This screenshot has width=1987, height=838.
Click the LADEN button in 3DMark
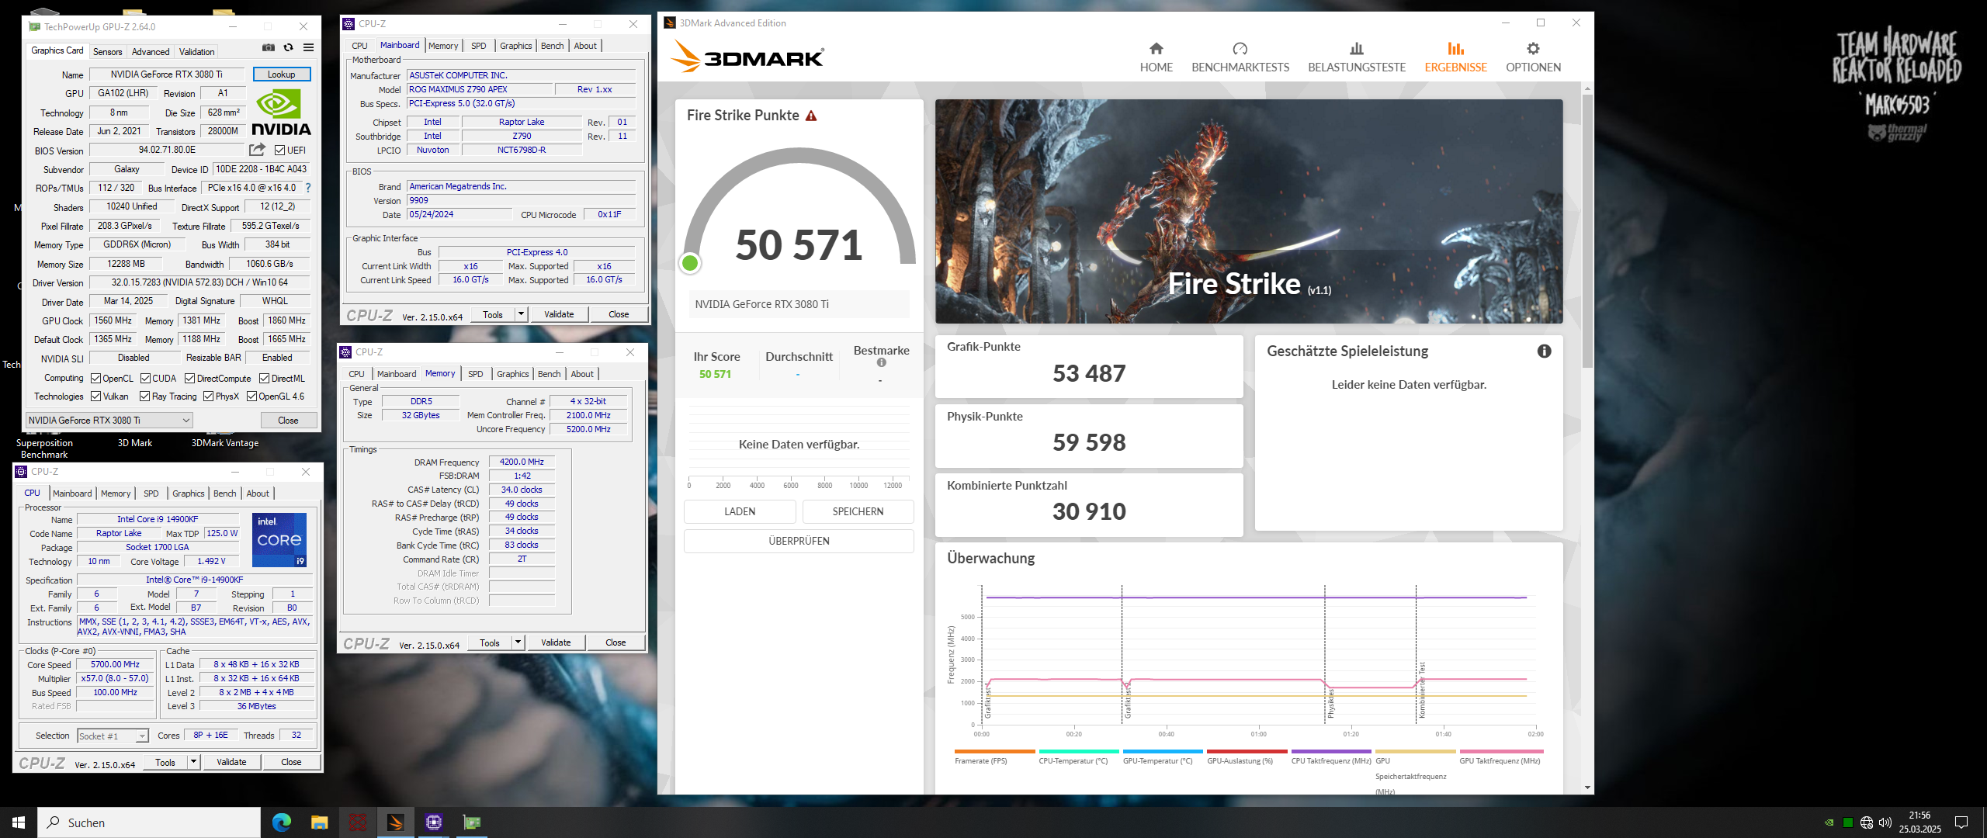point(740,511)
